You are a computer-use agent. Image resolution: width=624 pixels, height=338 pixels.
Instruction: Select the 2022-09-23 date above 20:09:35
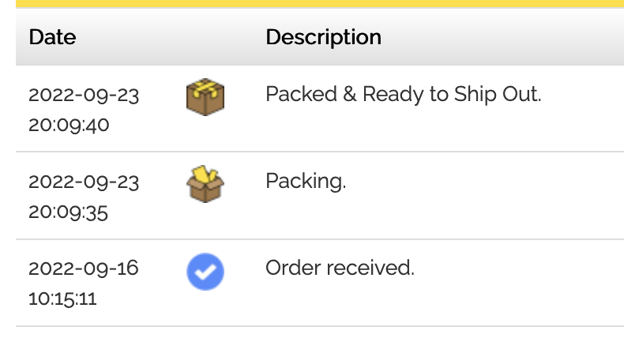point(84,182)
